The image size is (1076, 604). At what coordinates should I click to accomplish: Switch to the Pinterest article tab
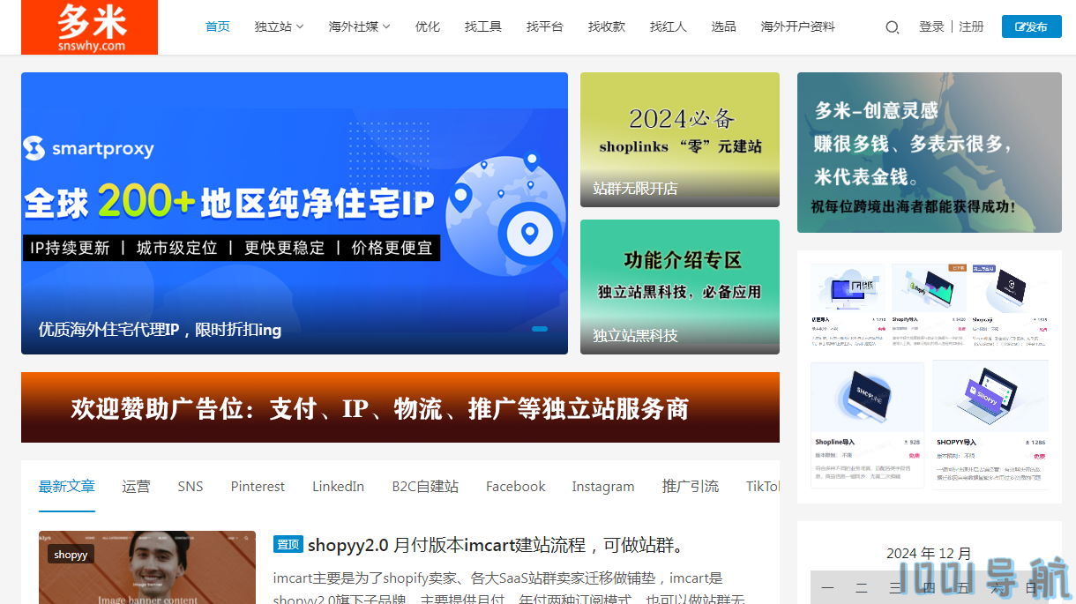[x=258, y=486]
